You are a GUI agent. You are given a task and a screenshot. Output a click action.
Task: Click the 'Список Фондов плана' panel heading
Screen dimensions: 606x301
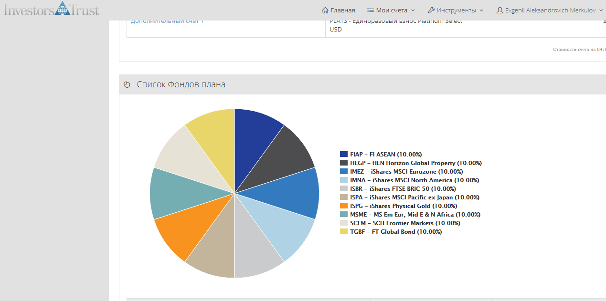click(181, 84)
